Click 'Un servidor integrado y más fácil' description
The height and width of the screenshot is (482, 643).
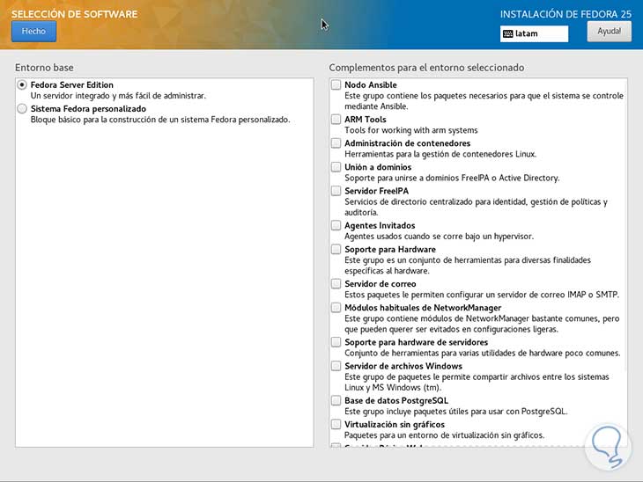pos(118,95)
